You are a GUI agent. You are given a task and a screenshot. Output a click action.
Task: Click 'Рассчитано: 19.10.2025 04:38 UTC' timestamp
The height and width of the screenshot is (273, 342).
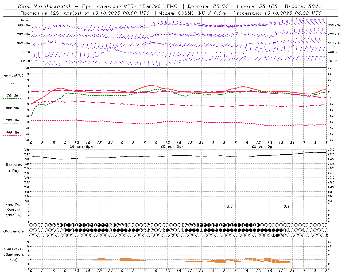tap(277, 13)
